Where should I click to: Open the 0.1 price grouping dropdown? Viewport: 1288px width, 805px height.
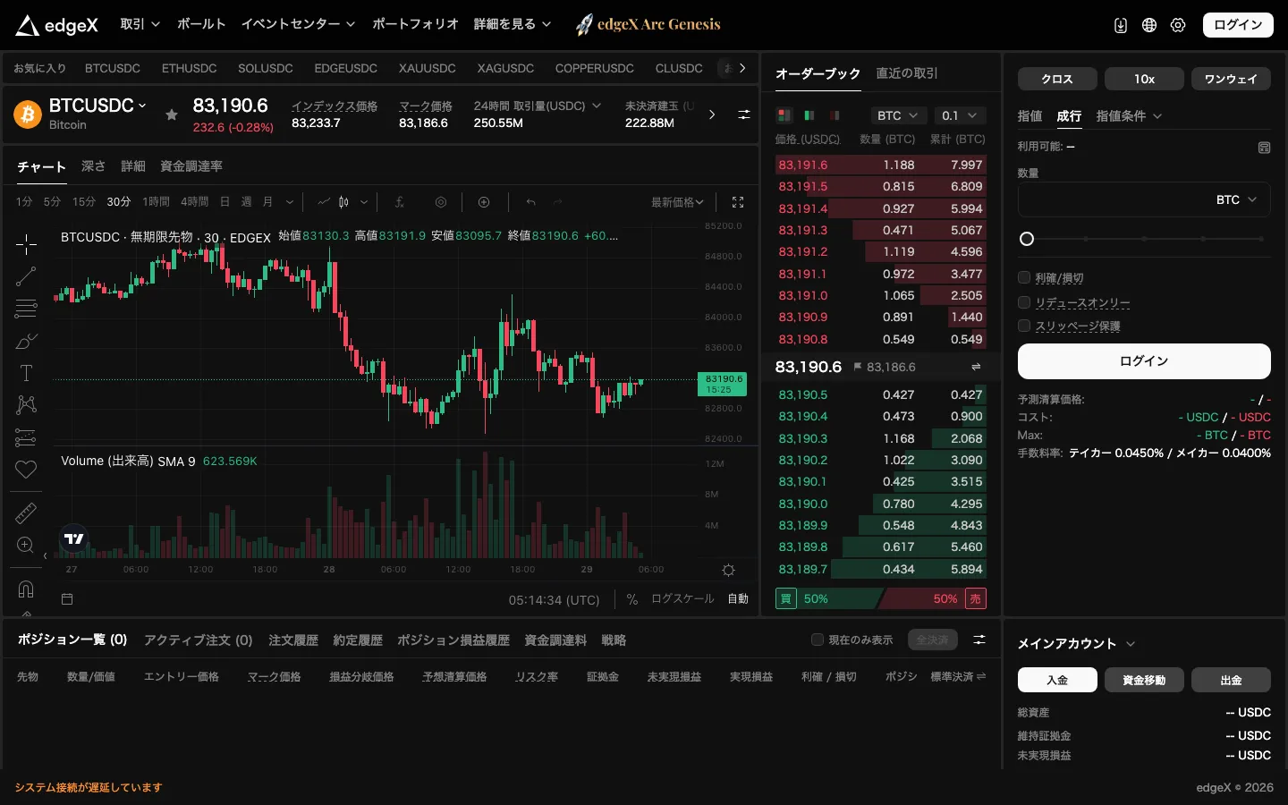point(960,115)
